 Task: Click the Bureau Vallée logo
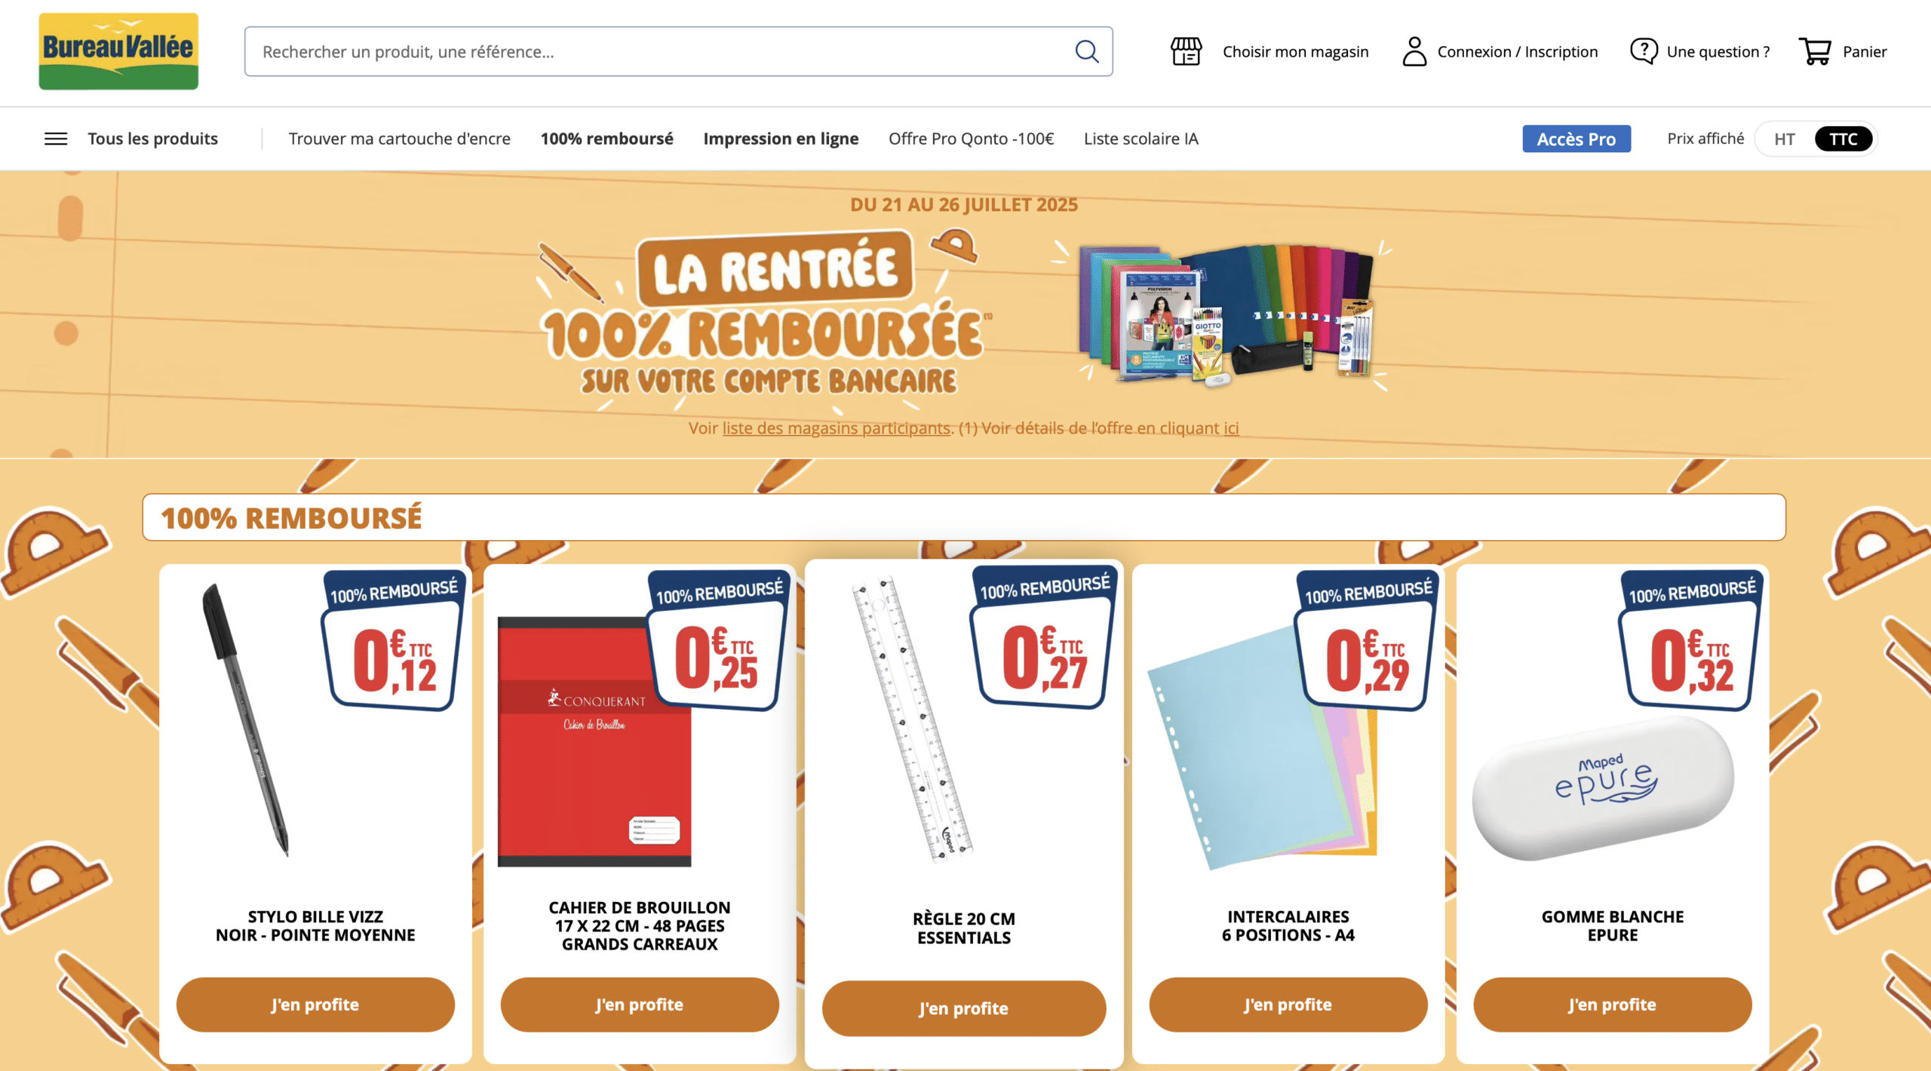point(118,51)
